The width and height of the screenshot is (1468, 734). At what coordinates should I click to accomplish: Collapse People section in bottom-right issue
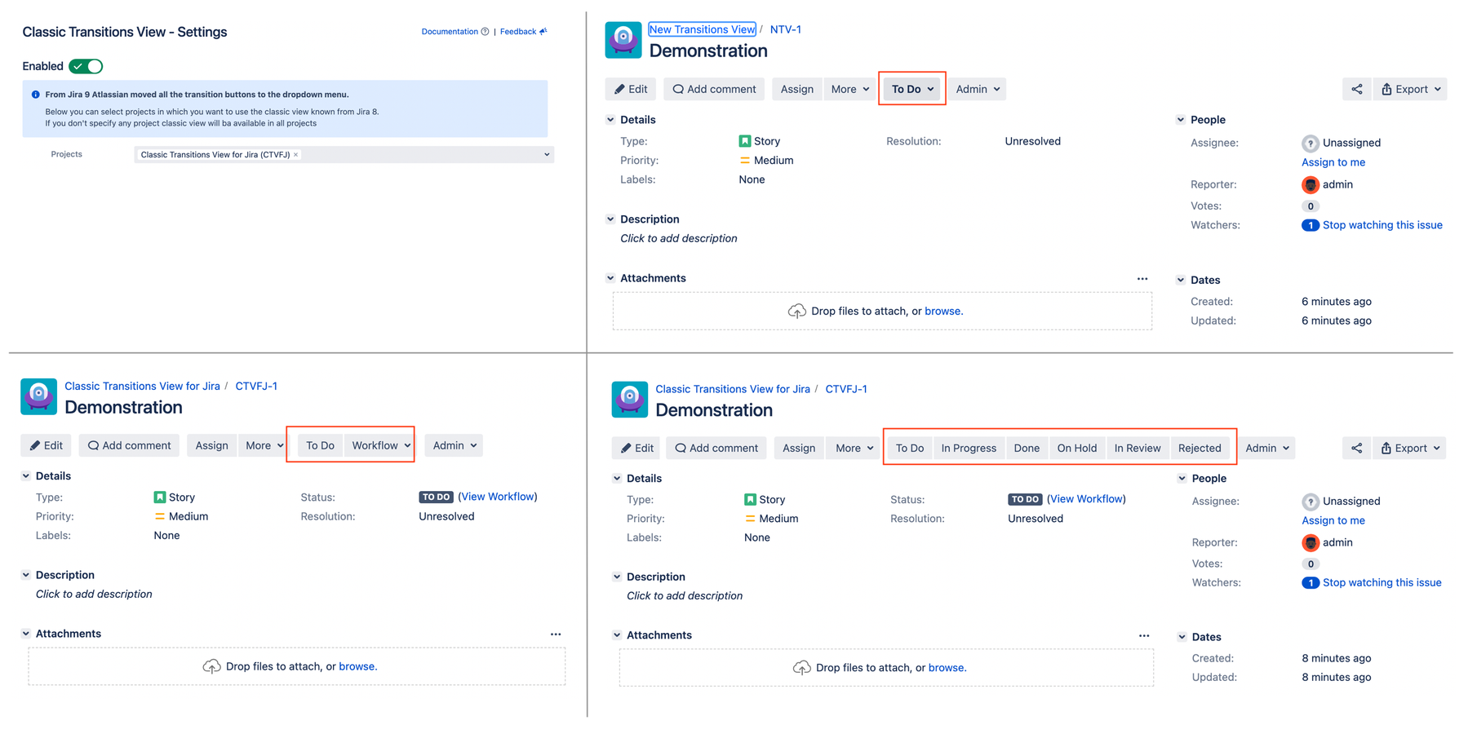(1182, 479)
